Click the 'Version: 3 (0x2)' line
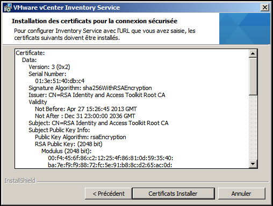The height and width of the screenshot is (206, 273). click(49, 67)
